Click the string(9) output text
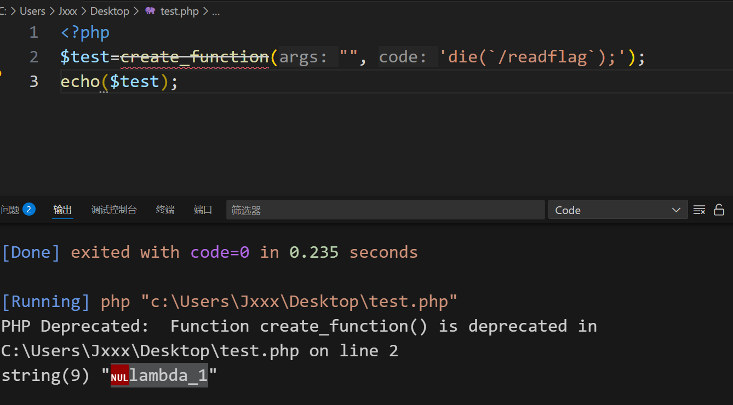 (x=45, y=375)
